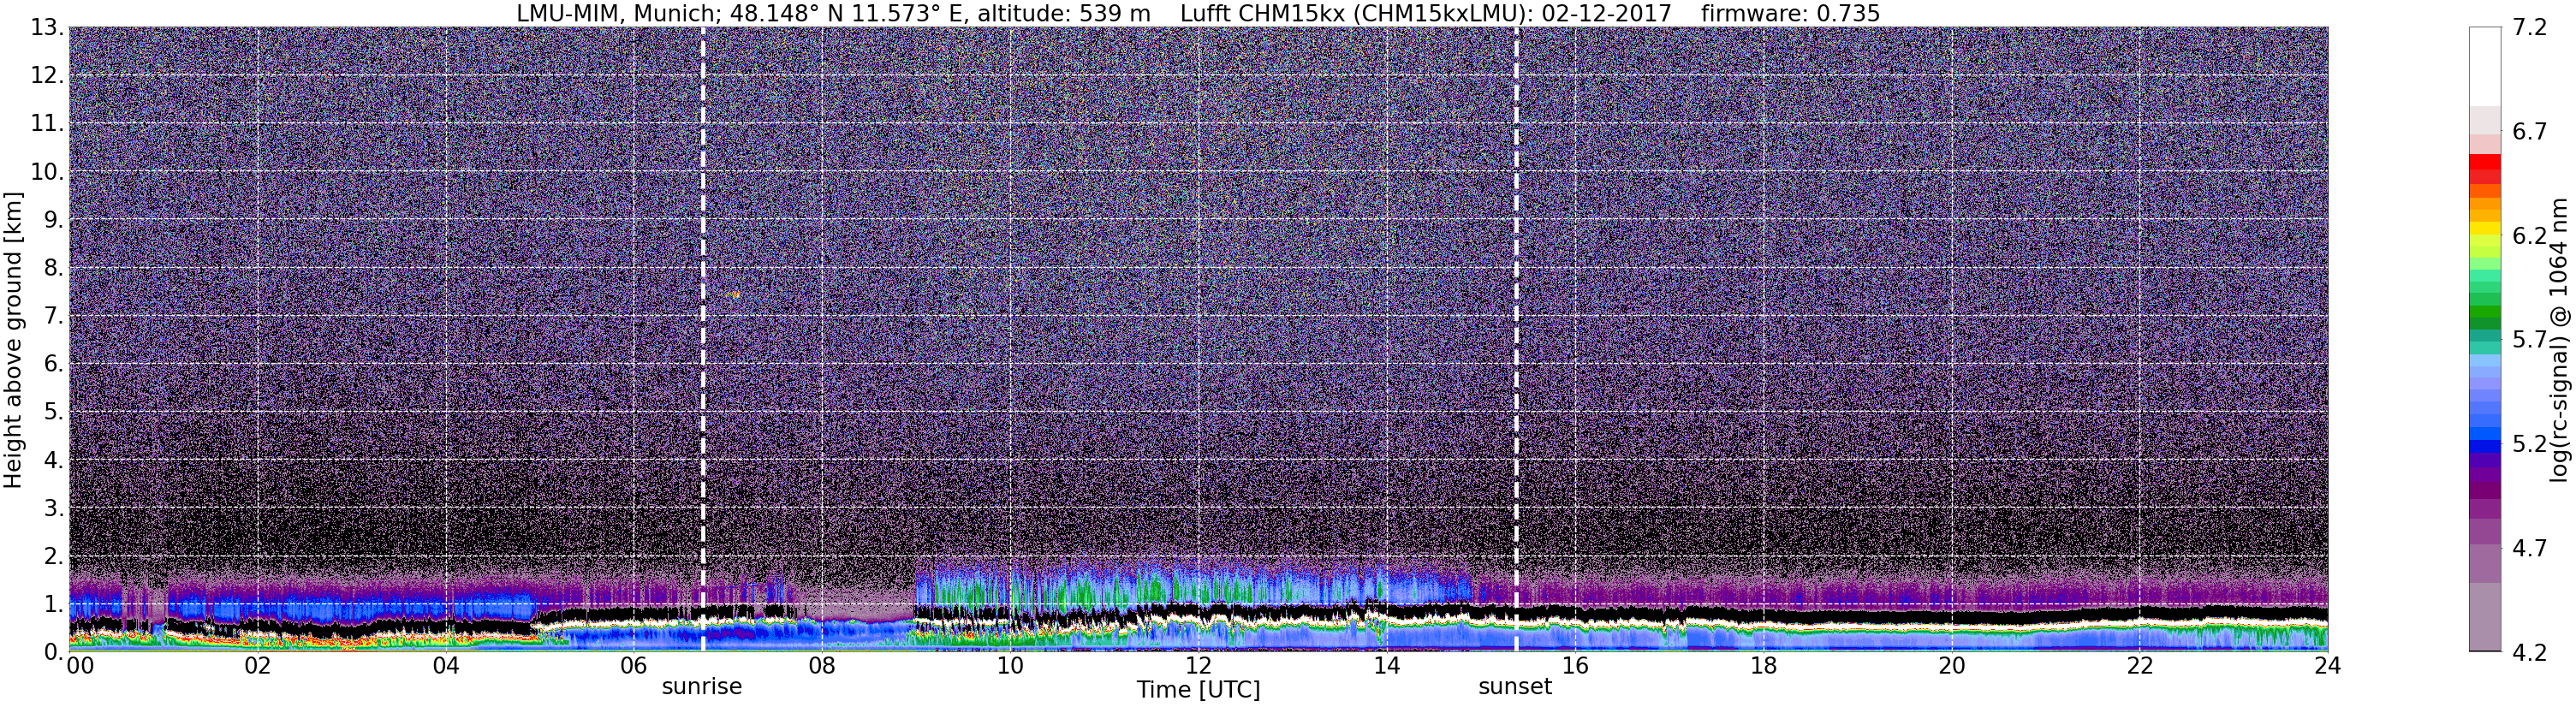Image resolution: width=2576 pixels, height=707 pixels.
Task: Click the 7. height axis tick label
Action: (52, 316)
